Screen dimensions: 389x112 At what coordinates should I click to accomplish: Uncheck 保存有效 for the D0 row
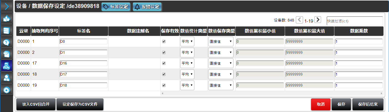[x=164, y=41]
